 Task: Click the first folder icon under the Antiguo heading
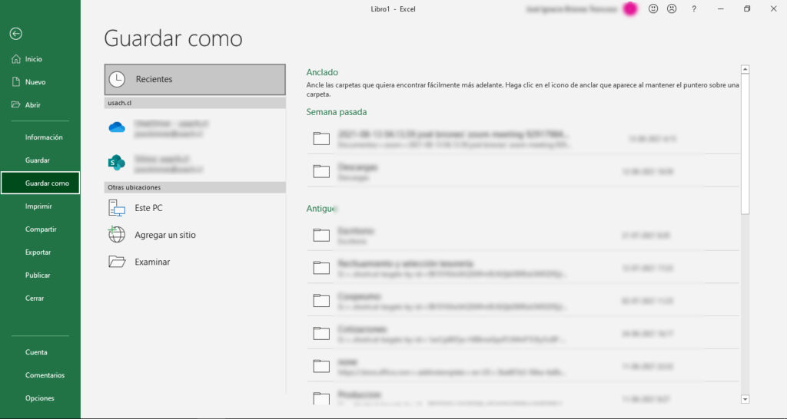[321, 235]
